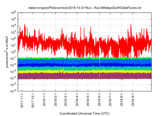Click the 2018-1-1 date tick label
This screenshot has height=116, width=167.
(x=44, y=99)
